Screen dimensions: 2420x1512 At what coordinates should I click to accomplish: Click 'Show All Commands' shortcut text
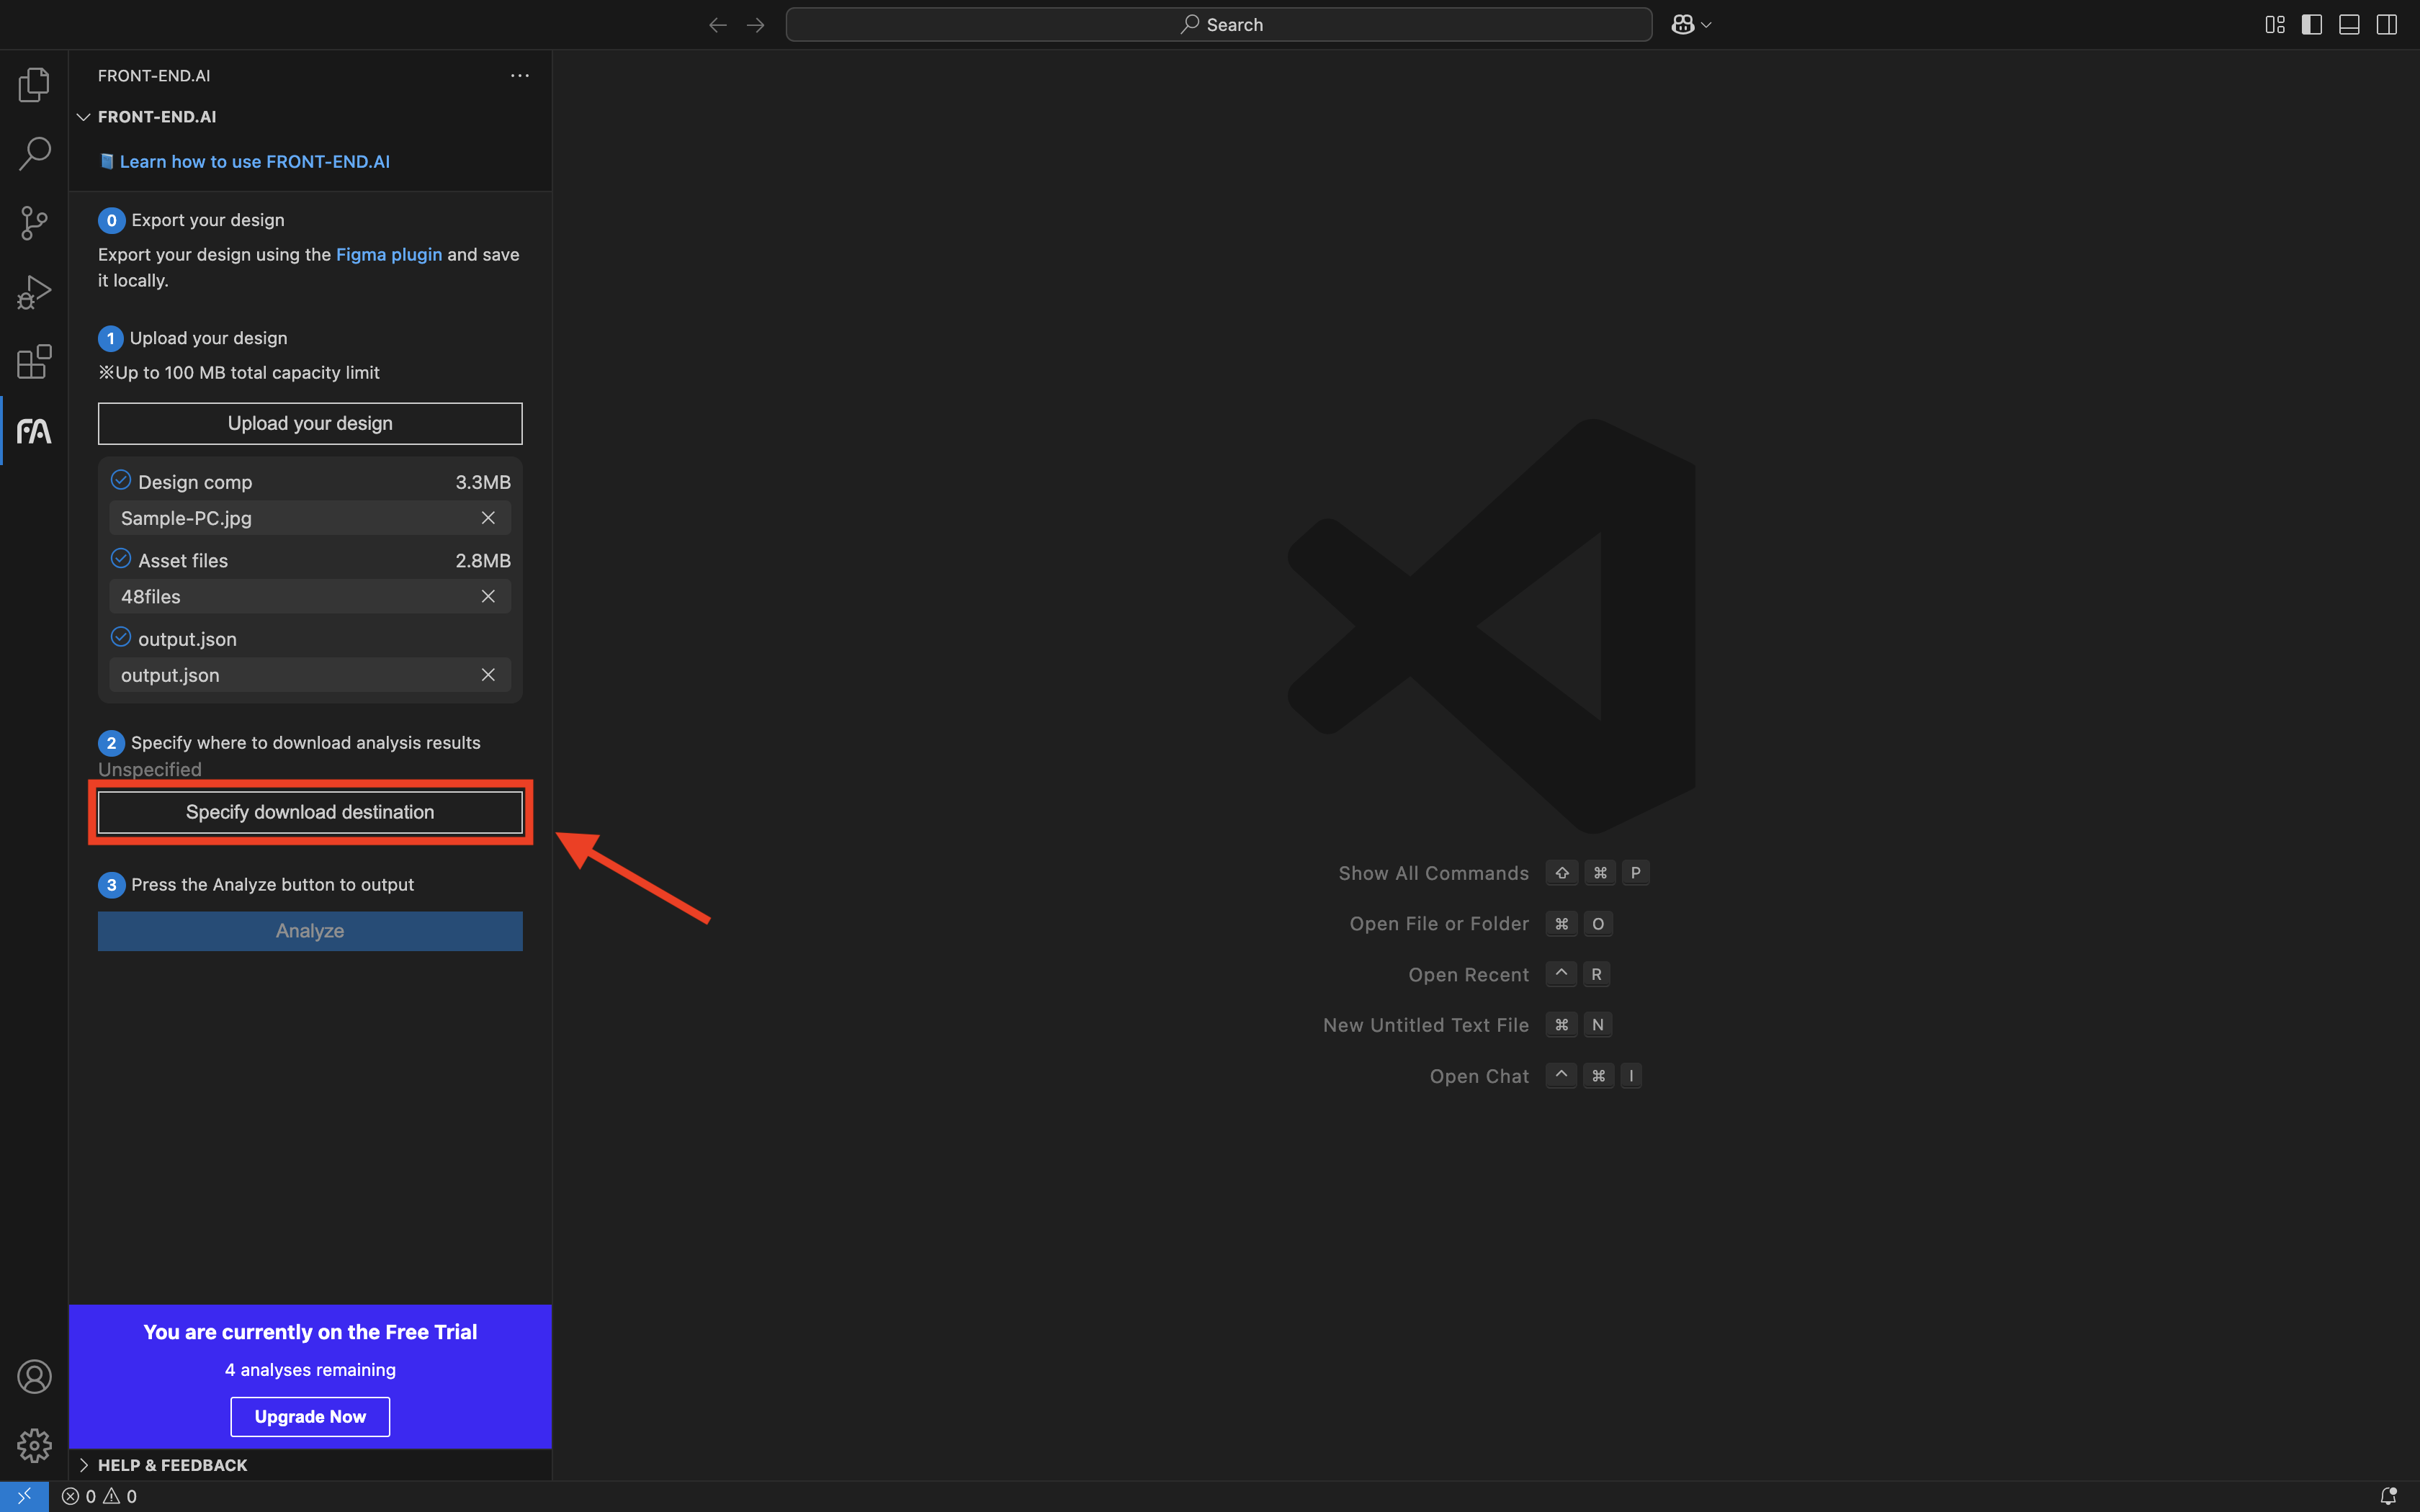click(1433, 873)
